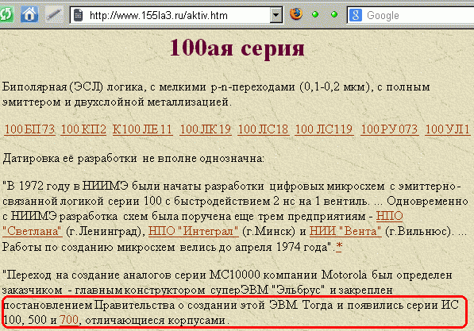Viewport: 474px width, 331px height.
Task: Click the asterisk footnote link
Action: click(x=339, y=247)
